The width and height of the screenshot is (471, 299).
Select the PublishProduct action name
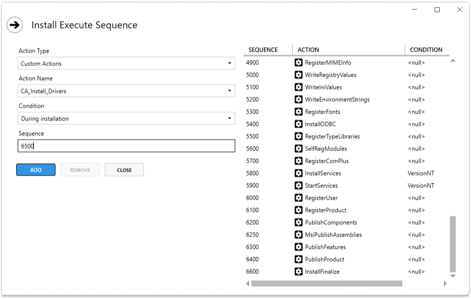325,259
